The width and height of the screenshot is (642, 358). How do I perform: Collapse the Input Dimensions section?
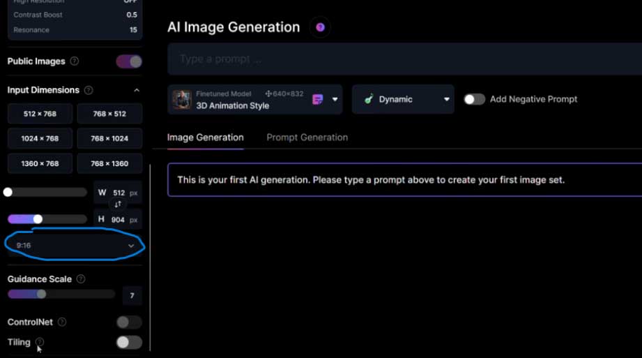coord(137,90)
